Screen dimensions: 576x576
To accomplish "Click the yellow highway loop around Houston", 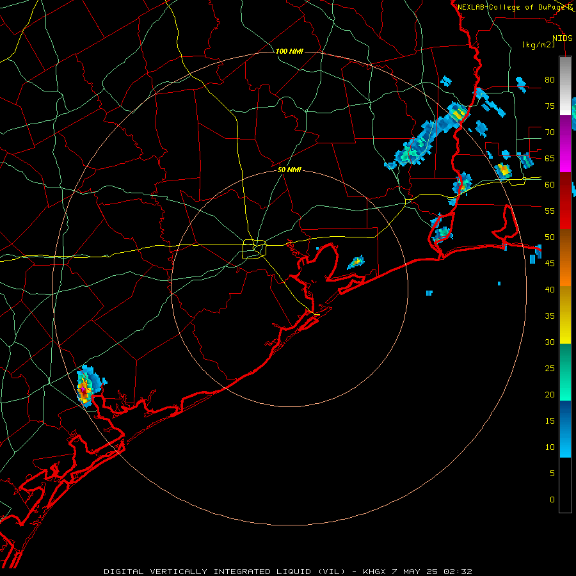I will pyautogui.click(x=254, y=249).
